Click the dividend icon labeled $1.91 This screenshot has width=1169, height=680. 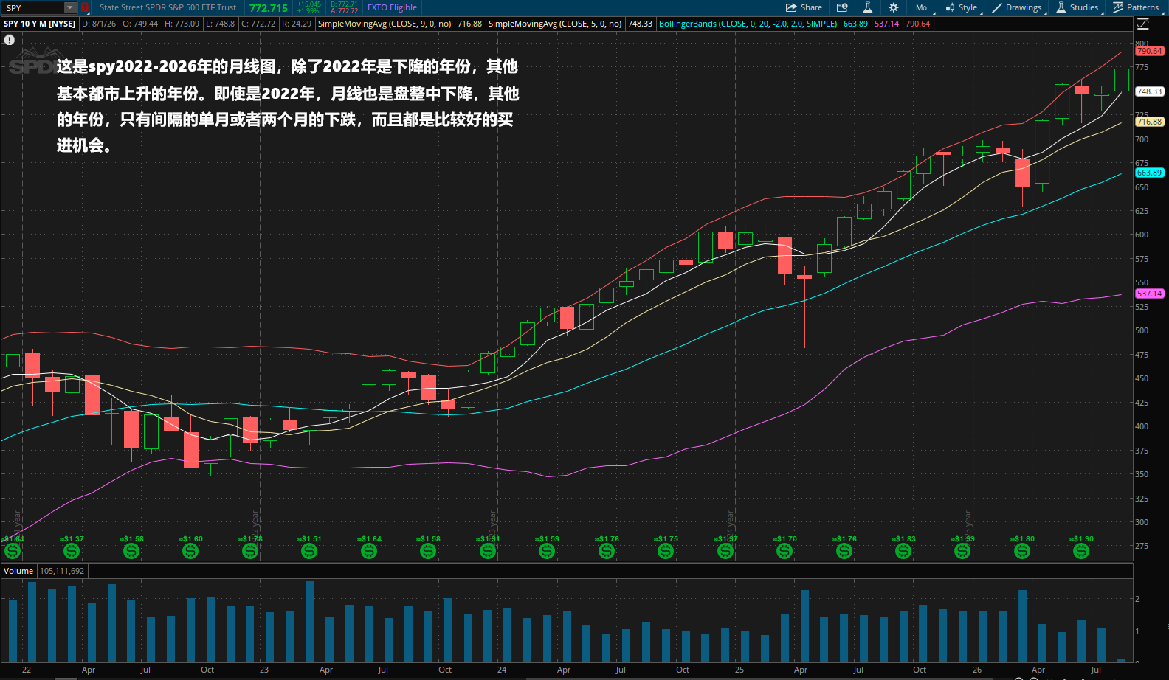488,551
